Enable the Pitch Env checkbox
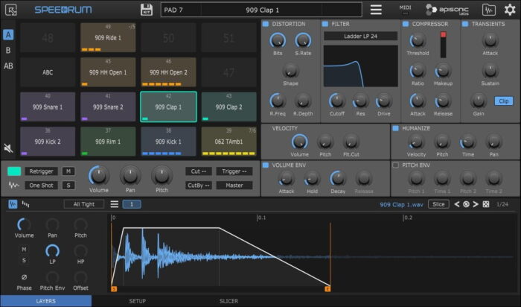 395,164
